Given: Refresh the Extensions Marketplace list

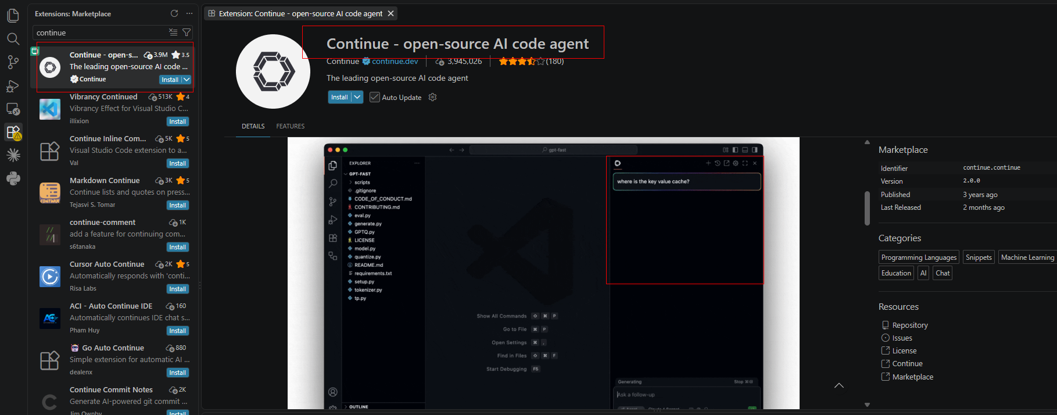Looking at the screenshot, I should tap(174, 13).
